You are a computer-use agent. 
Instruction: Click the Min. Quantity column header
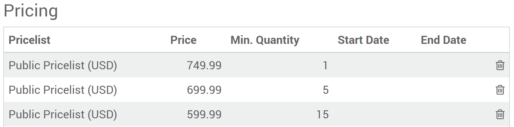coord(265,40)
